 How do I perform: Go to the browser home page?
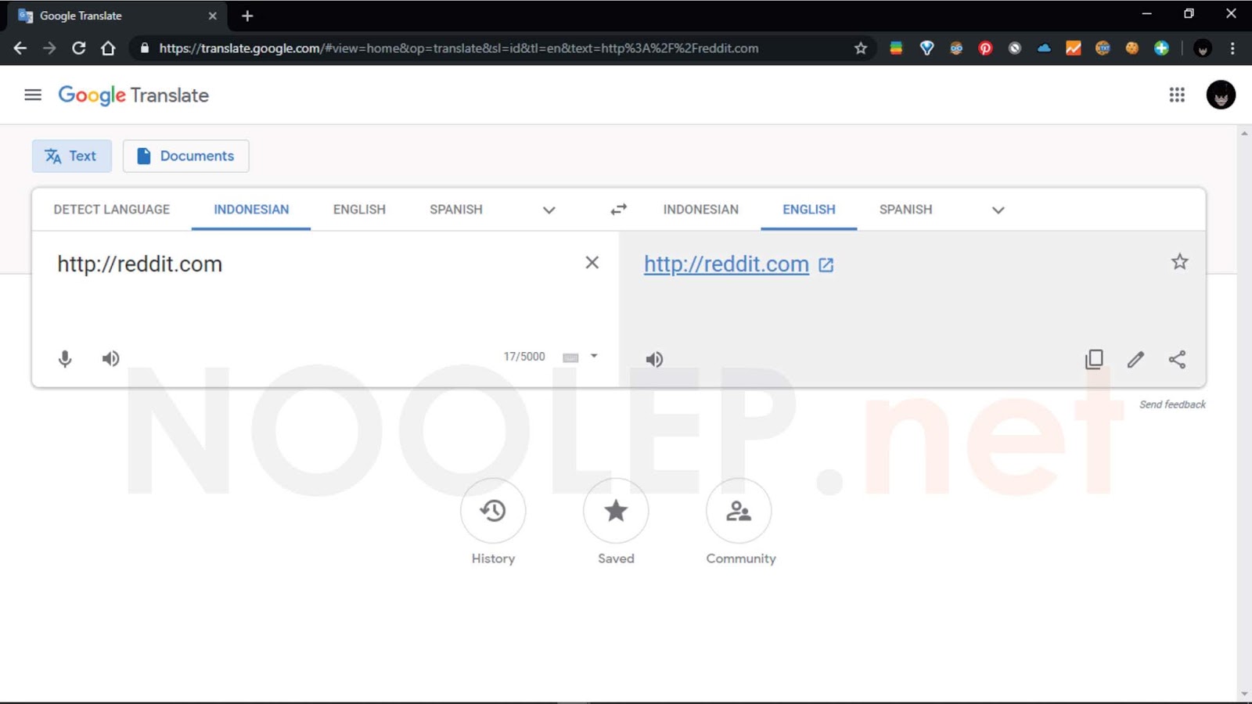click(108, 48)
